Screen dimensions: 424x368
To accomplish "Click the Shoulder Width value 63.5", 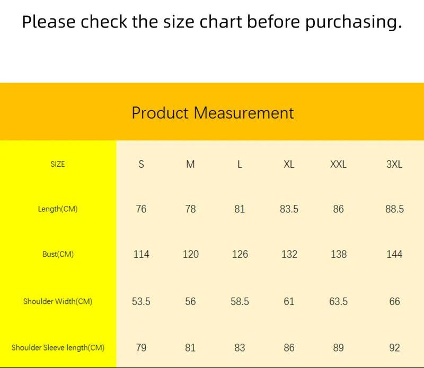I will 338,301.
